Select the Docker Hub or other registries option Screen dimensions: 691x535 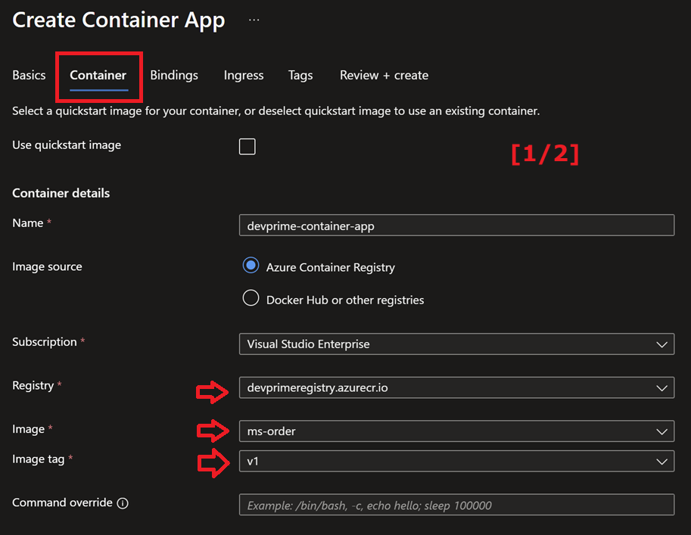click(x=251, y=297)
